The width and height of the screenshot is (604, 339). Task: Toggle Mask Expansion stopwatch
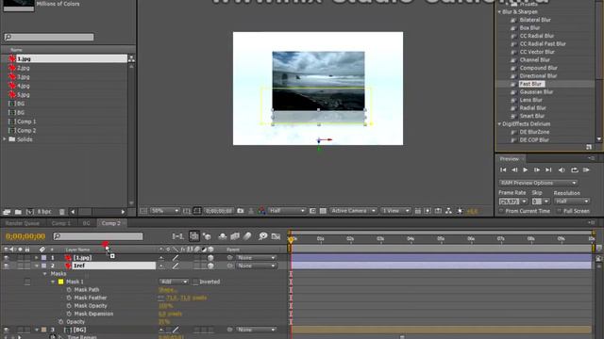pyautogui.click(x=69, y=314)
